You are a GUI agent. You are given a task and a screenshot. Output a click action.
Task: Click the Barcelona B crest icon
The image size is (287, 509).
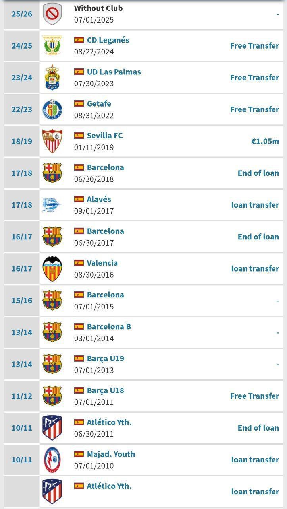tap(52, 332)
